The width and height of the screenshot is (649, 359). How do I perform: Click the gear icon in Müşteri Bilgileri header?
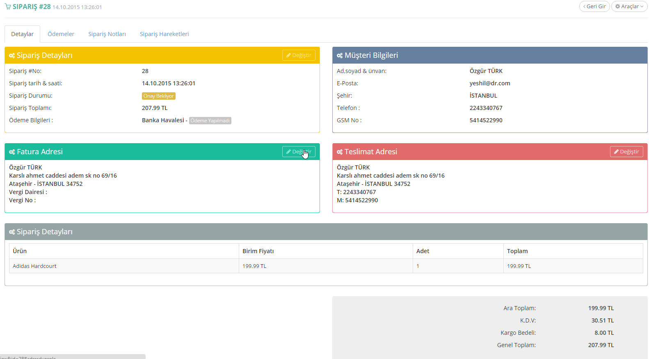340,56
